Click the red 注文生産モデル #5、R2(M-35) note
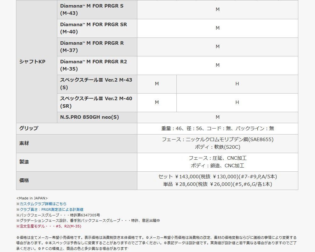 (49, 226)
